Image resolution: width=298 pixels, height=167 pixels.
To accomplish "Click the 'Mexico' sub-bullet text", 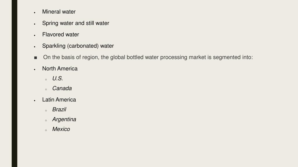I will click(x=61, y=129).
